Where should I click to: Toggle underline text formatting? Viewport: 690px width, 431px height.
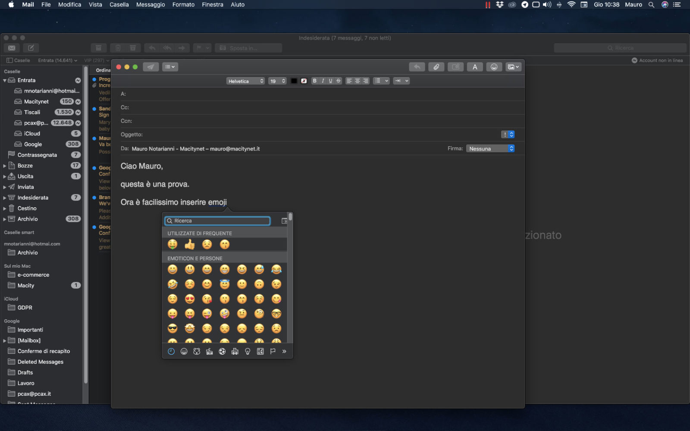[330, 81]
